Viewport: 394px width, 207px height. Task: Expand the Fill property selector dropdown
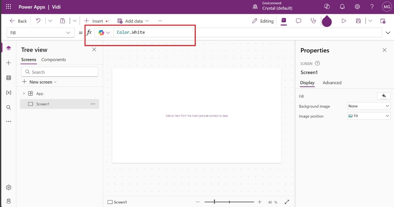click(x=41, y=33)
